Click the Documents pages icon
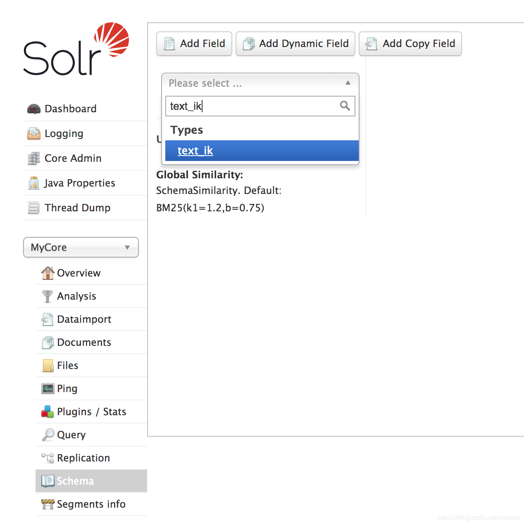524x525 pixels. tap(48, 343)
